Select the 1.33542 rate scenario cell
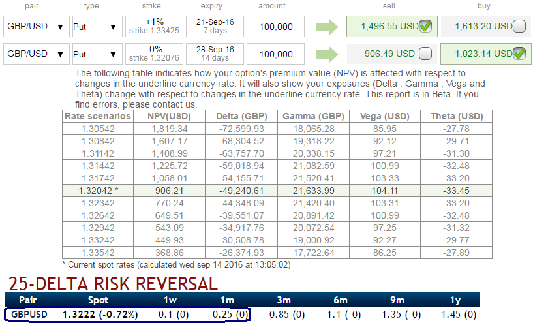This screenshot has width=533, height=323. 98,253
